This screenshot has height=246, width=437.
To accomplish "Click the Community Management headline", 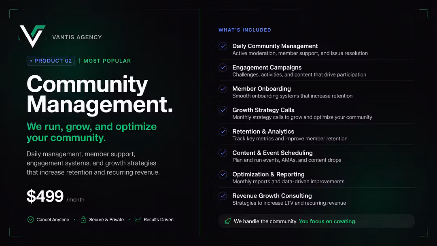I will click(100, 94).
